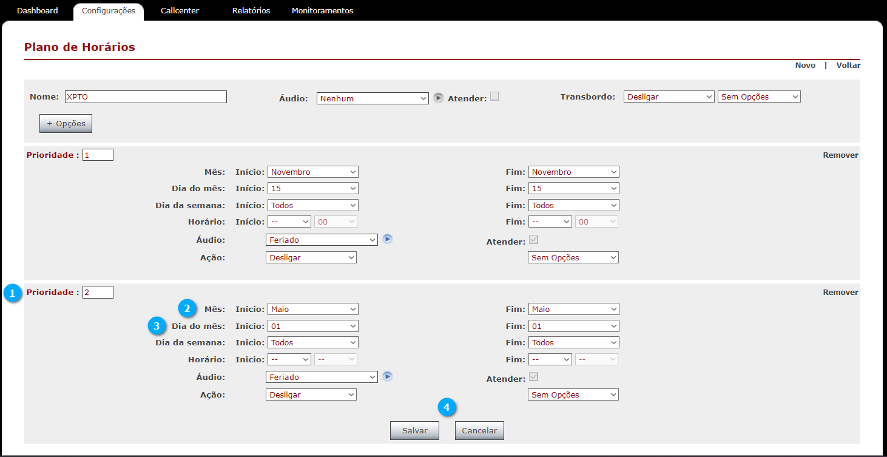Open Dia do mês Início '15' dropdown
Image resolution: width=887 pixels, height=457 pixels.
(313, 188)
